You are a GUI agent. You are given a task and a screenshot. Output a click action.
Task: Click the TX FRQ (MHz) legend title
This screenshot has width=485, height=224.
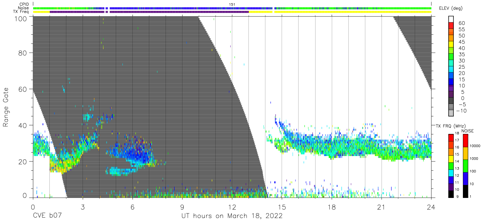click(450, 126)
